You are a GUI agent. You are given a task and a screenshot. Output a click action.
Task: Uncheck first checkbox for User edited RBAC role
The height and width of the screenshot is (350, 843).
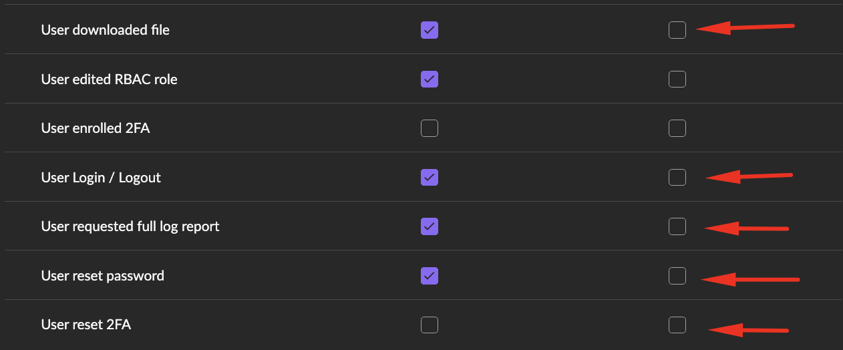(x=430, y=79)
